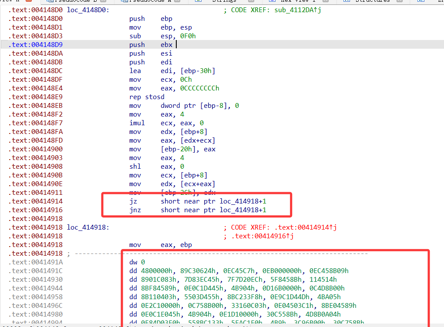Click the push esi instruction

[151, 54]
